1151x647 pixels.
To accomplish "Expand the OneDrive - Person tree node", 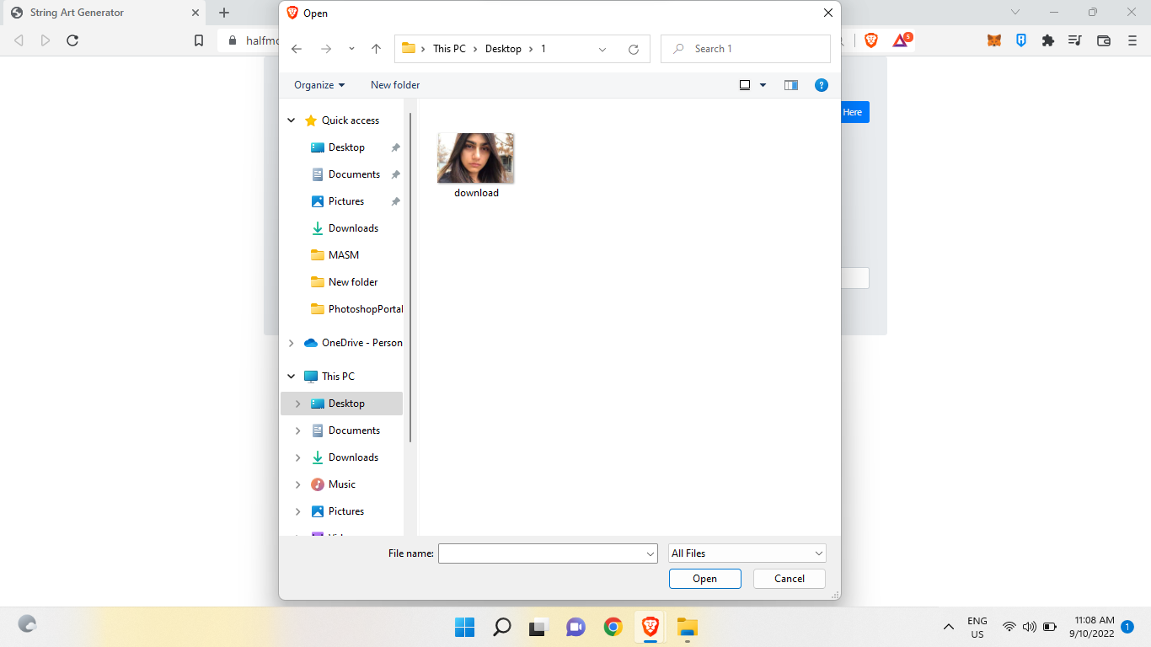I will tap(292, 343).
